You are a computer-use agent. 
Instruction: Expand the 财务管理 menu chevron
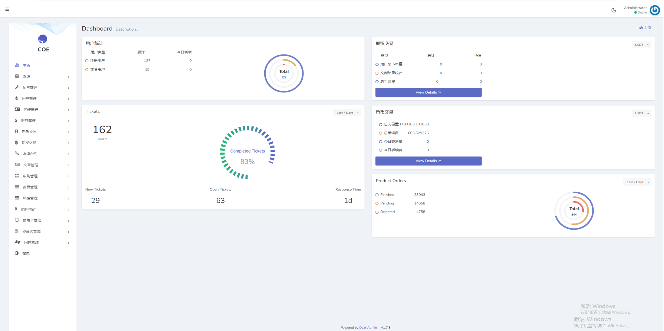coord(68,121)
